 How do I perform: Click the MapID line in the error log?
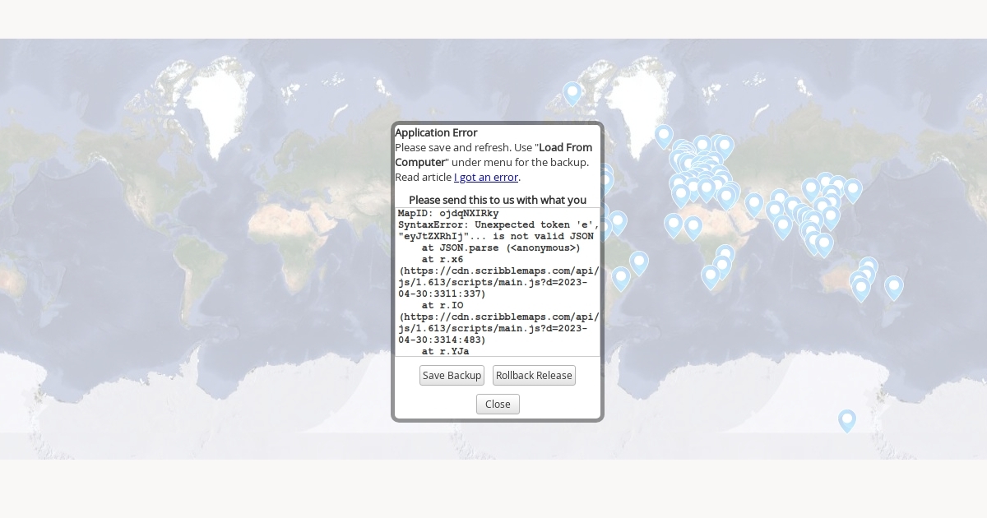pyautogui.click(x=448, y=214)
